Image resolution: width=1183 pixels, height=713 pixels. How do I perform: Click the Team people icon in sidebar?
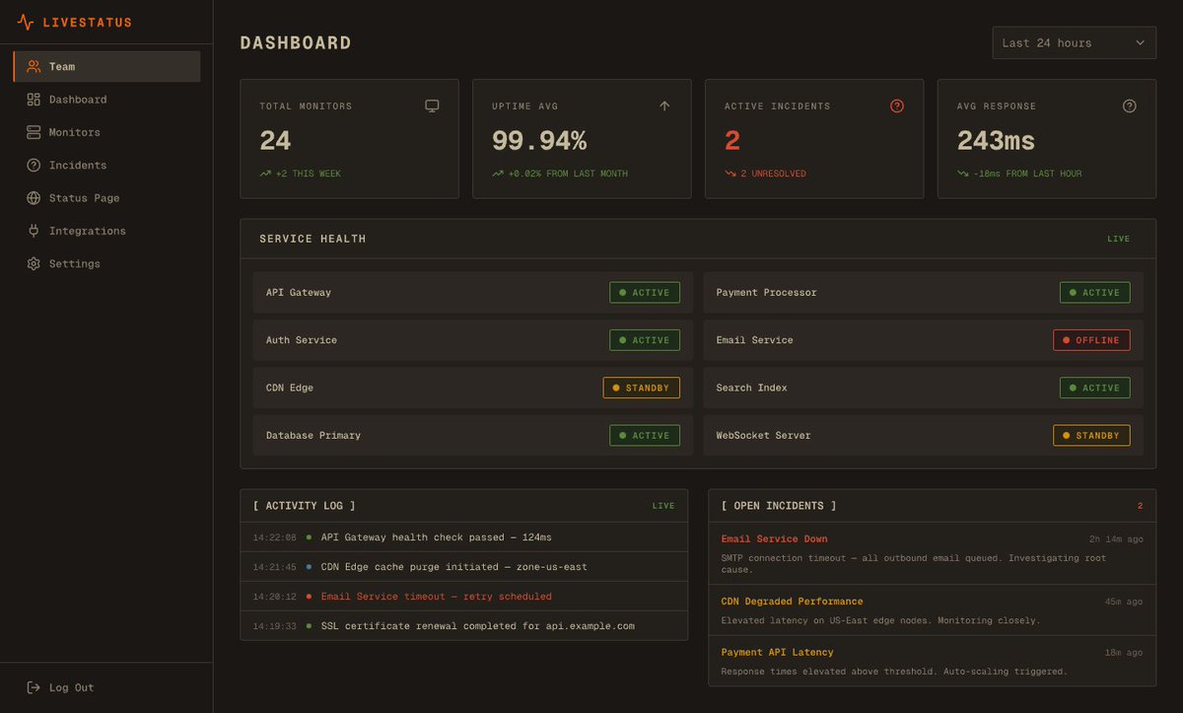point(34,66)
